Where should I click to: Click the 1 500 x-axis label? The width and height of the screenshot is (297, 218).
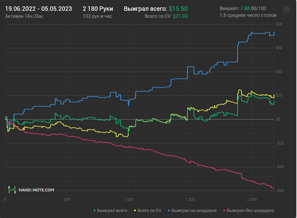click(x=190, y=199)
